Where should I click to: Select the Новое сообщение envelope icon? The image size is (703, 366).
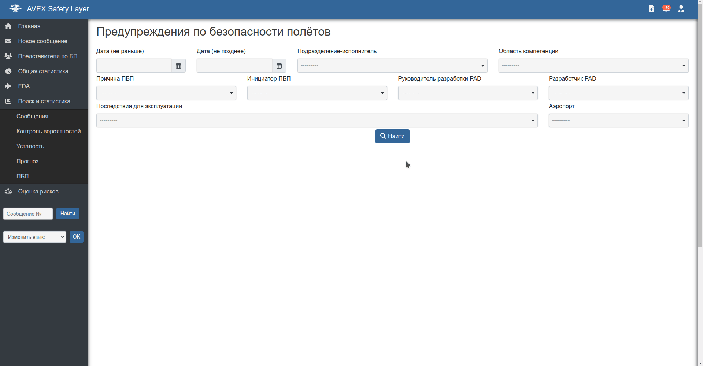click(x=8, y=41)
